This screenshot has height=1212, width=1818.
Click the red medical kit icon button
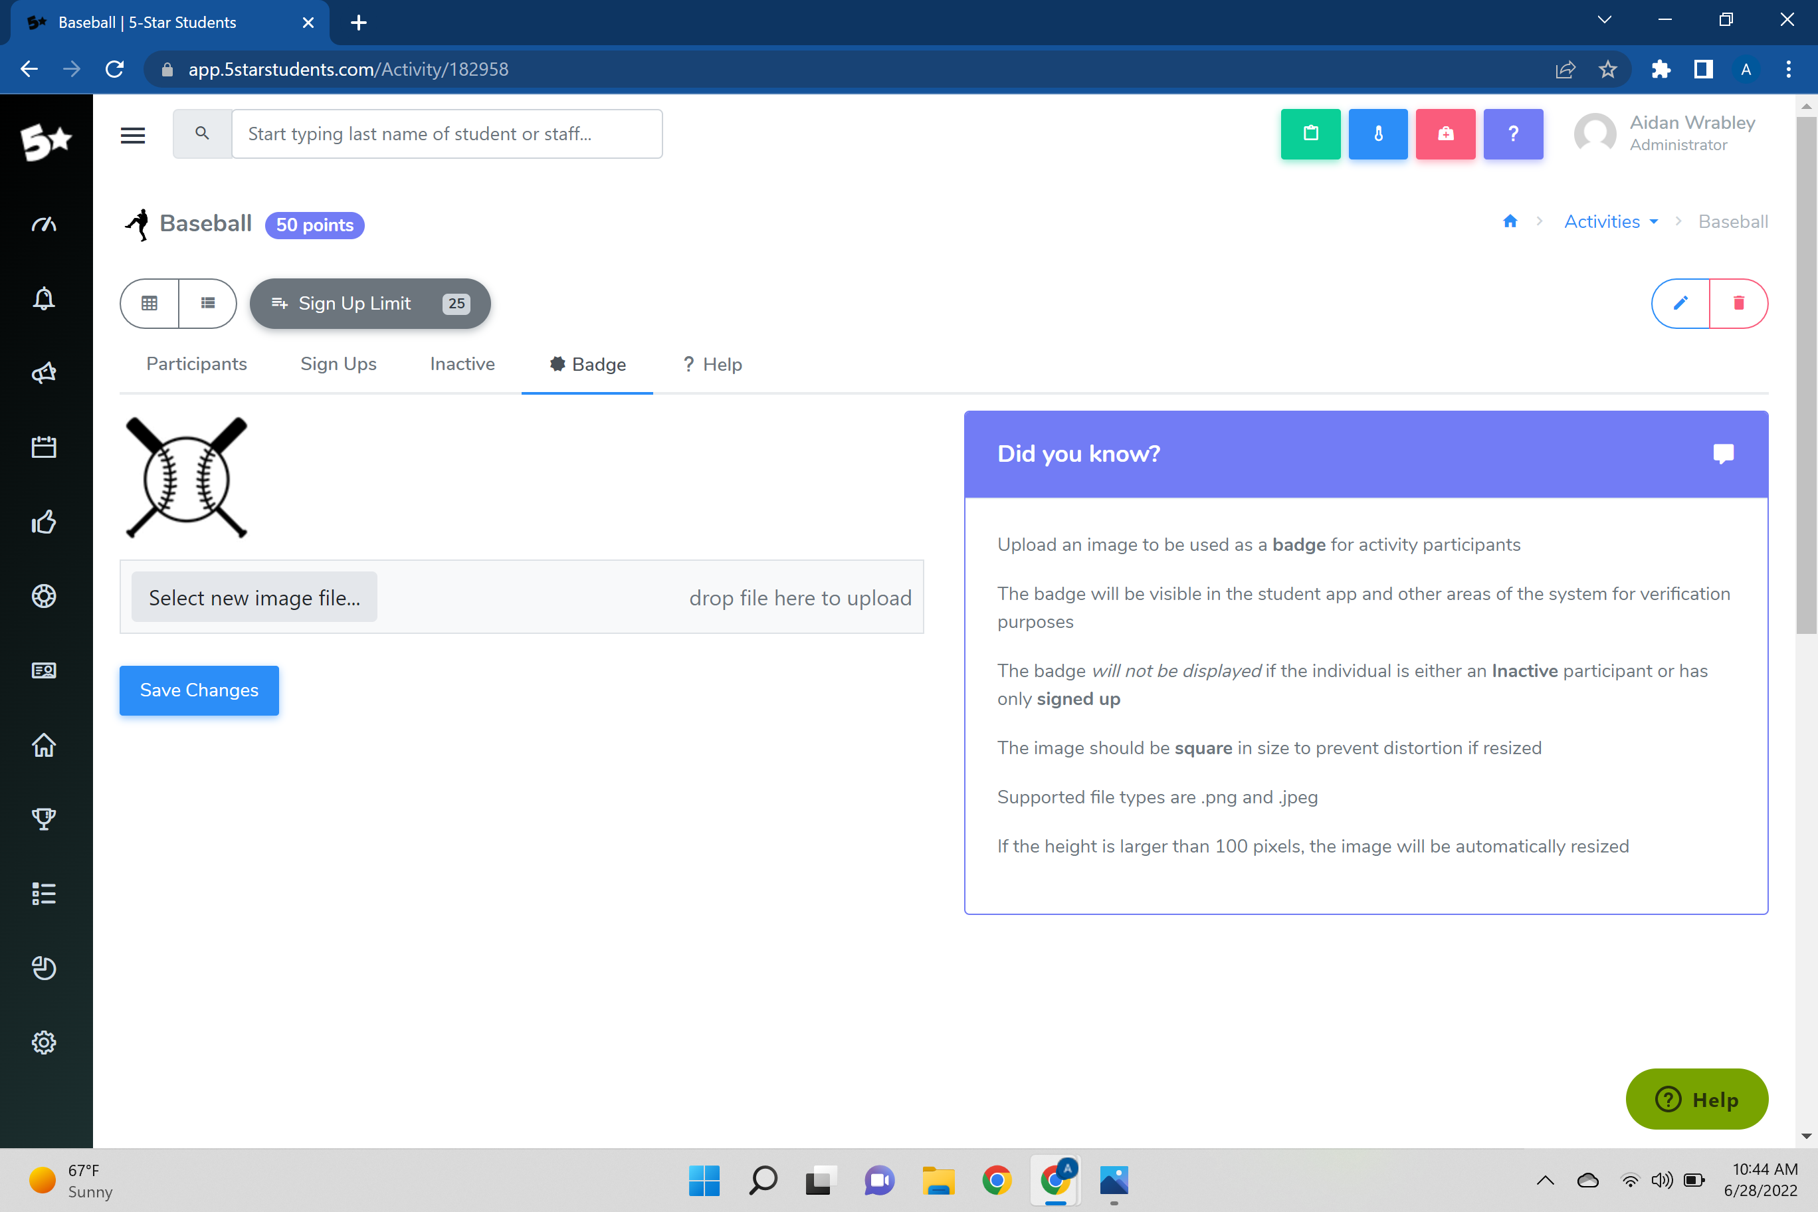point(1445,134)
